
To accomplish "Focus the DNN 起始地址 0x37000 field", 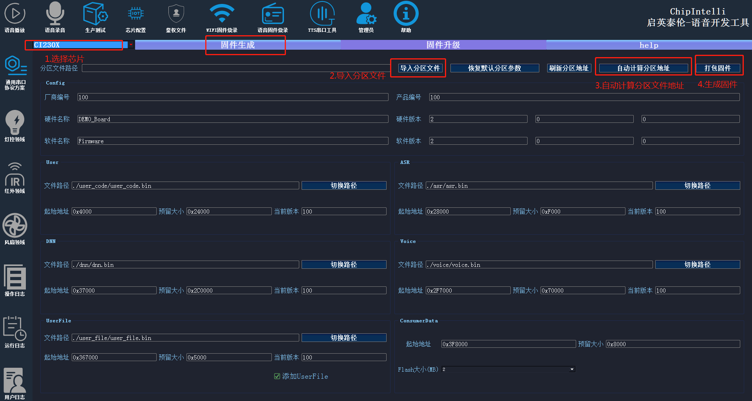I will pos(114,290).
